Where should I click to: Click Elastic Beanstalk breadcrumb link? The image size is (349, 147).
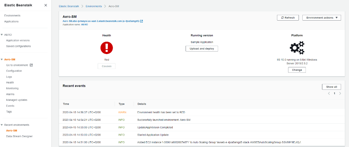(x=68, y=6)
